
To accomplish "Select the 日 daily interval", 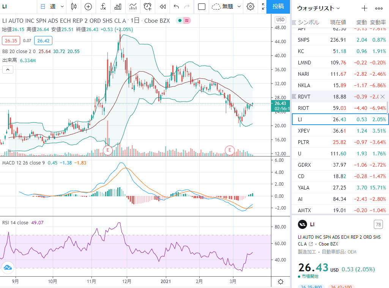I will (x=43, y=7).
